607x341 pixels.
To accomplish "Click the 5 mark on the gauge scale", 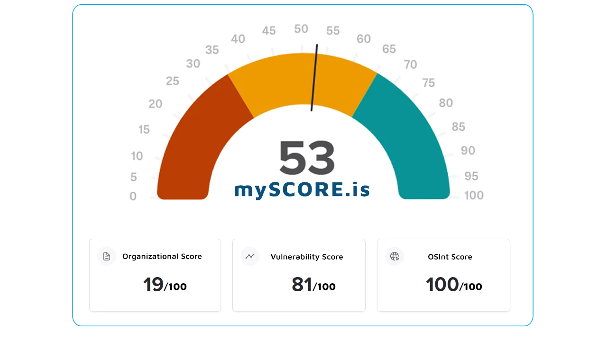I will click(x=134, y=177).
